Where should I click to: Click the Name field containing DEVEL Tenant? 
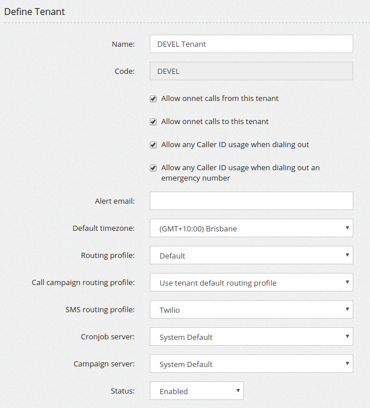251,44
